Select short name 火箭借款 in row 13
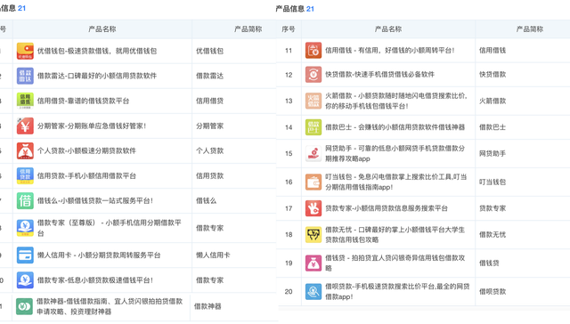 pyautogui.click(x=493, y=101)
